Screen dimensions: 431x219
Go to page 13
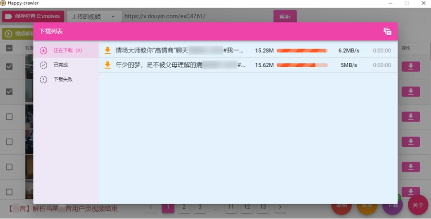pos(263,207)
